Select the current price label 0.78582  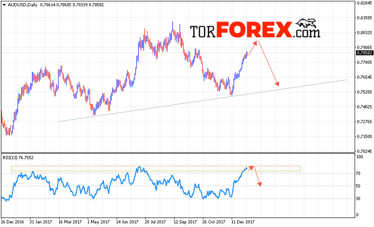364,53
